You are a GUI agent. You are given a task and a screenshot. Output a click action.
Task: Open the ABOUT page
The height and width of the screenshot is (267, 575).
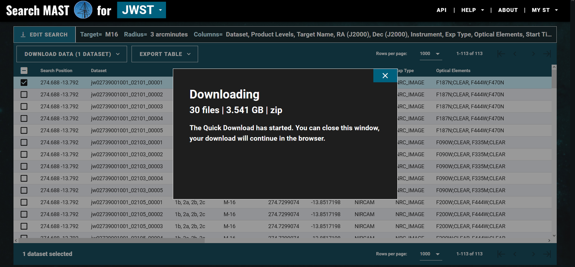508,10
